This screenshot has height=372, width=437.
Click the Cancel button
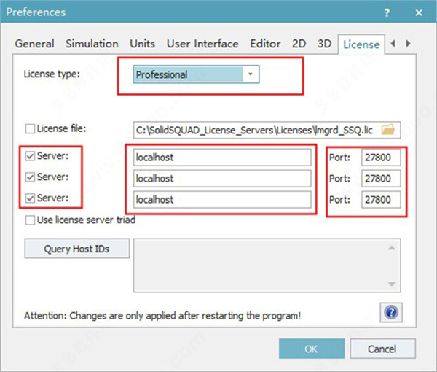pyautogui.click(x=382, y=349)
